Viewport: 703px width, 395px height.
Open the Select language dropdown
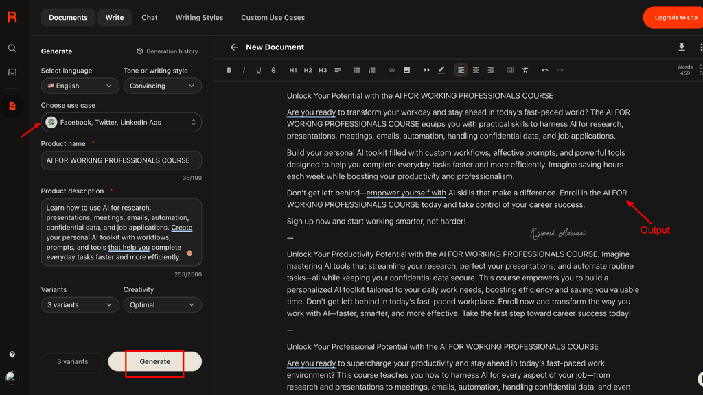[x=80, y=86]
